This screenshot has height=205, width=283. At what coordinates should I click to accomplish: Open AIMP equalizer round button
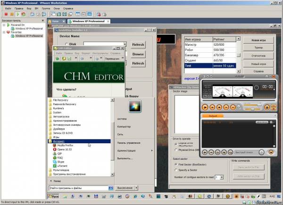tap(267, 107)
